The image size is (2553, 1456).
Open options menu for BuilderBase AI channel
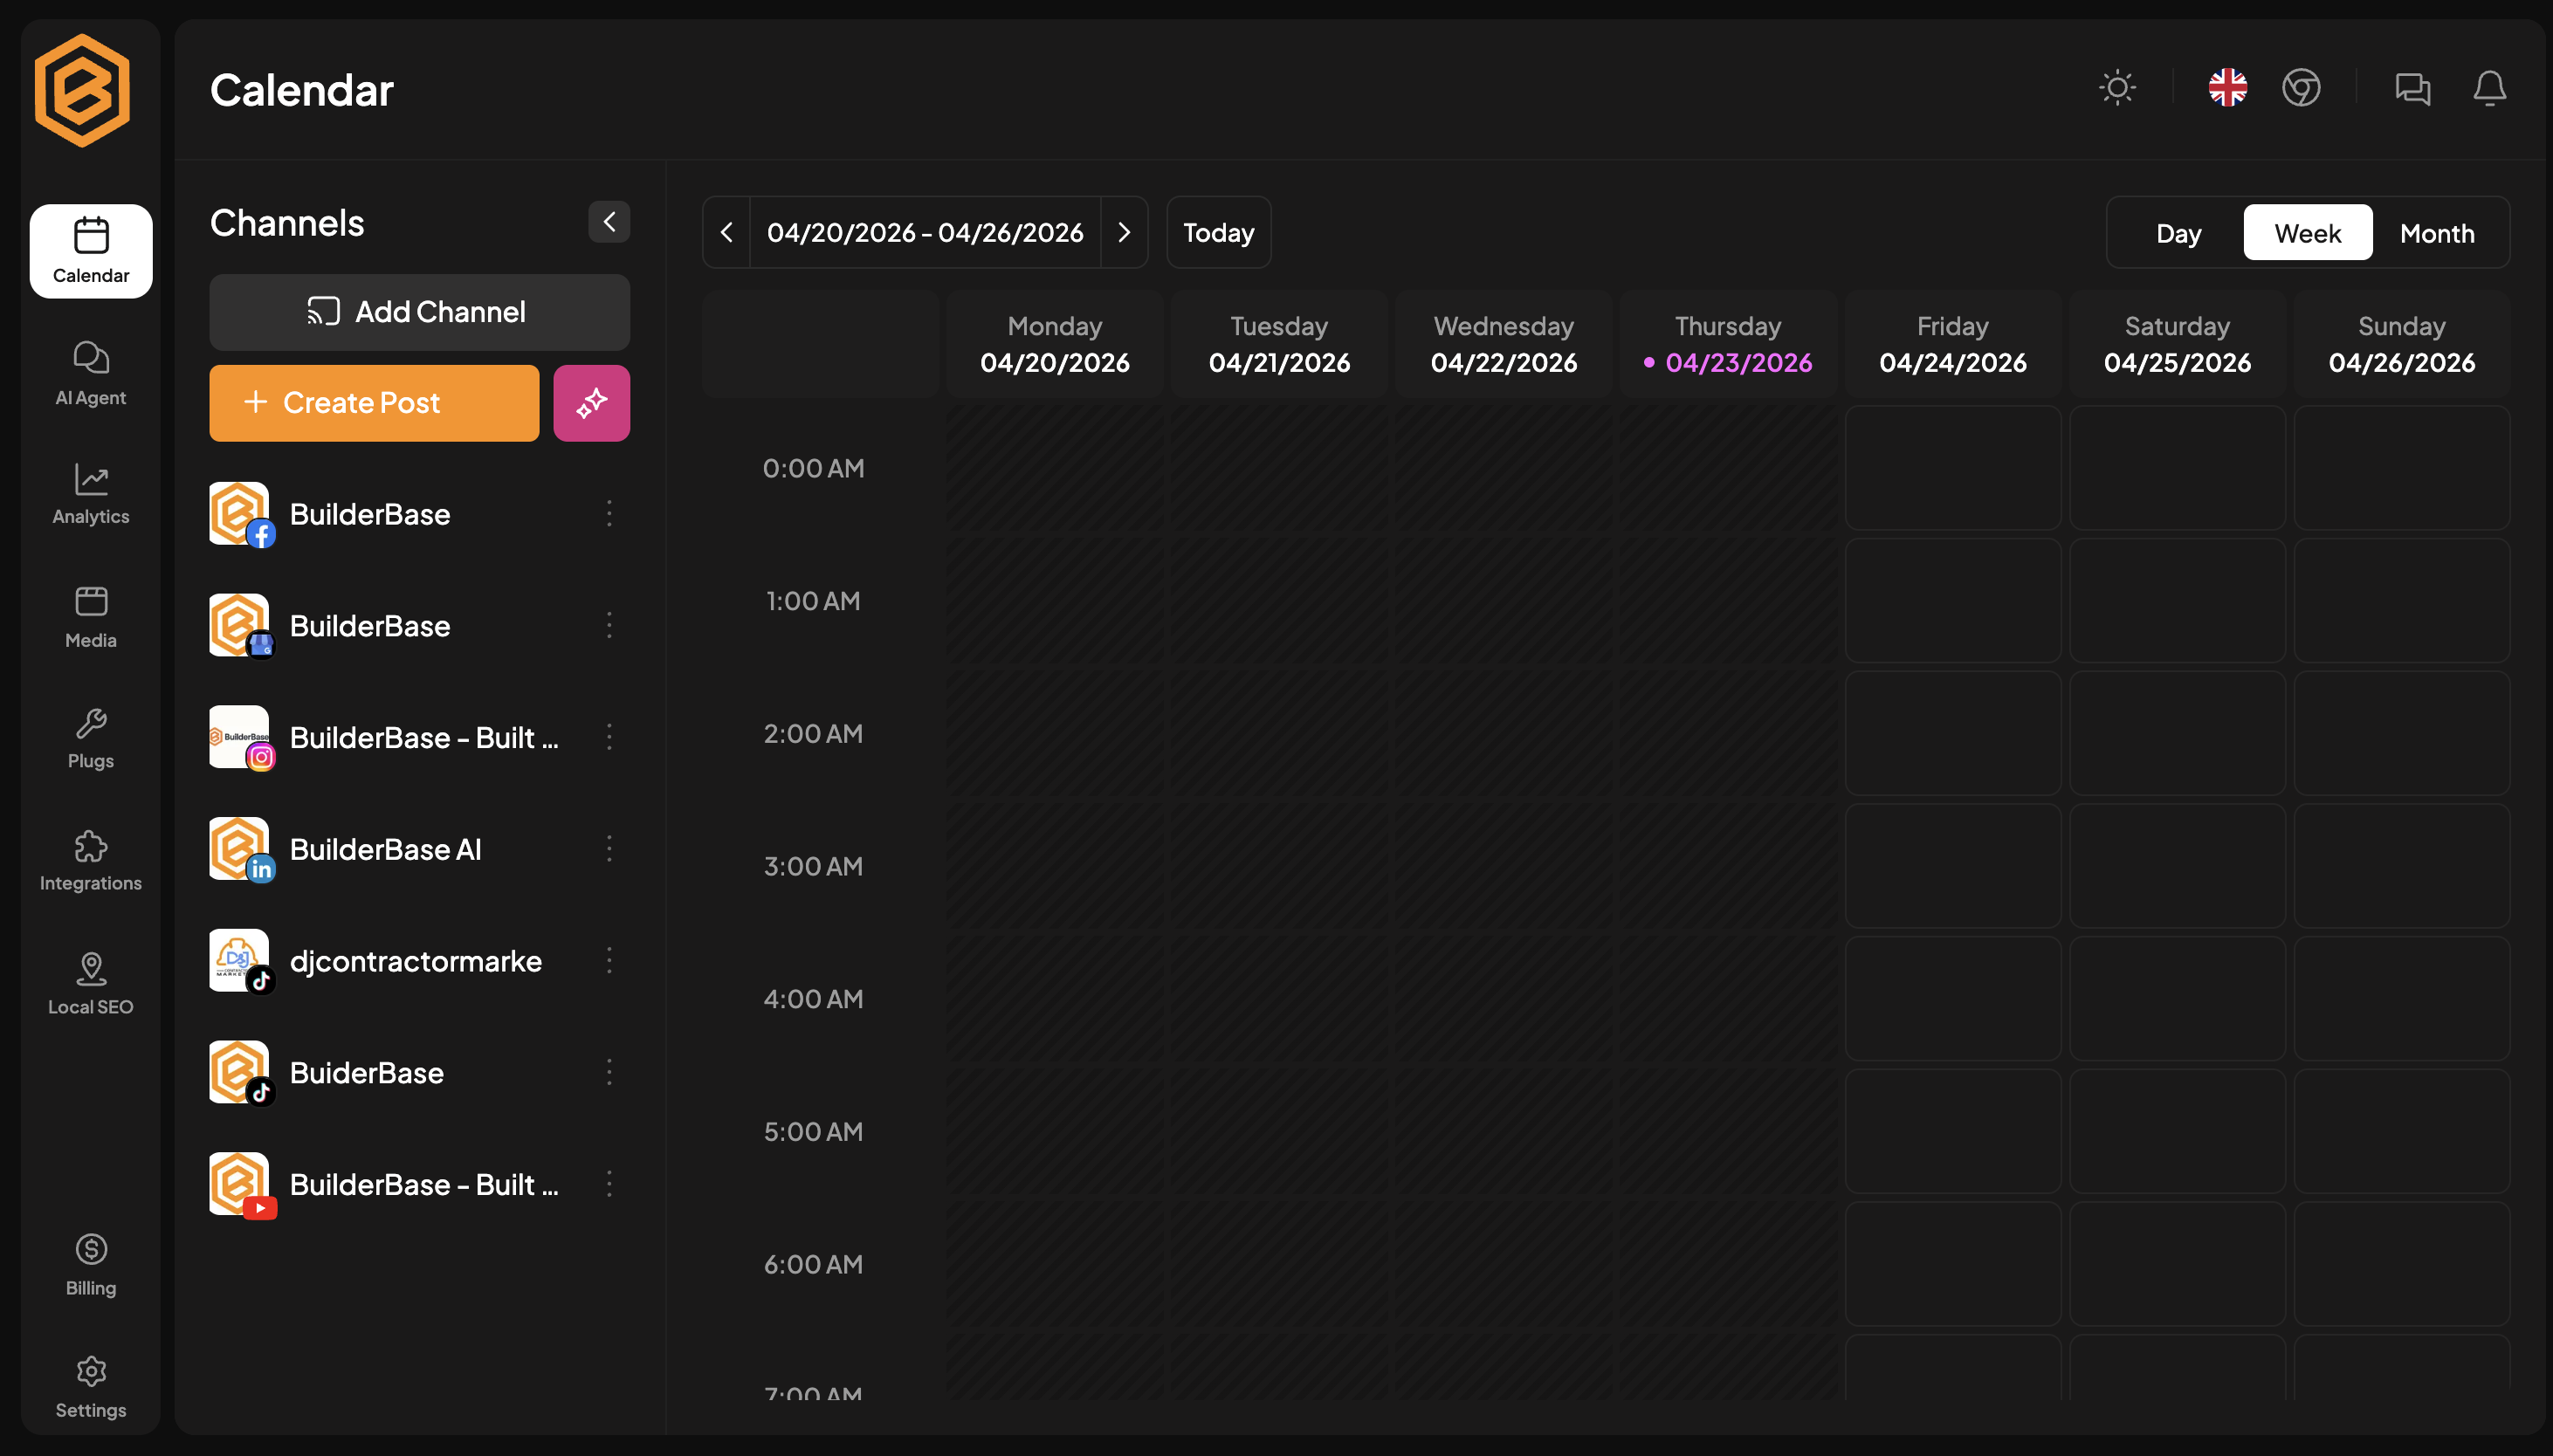609,849
